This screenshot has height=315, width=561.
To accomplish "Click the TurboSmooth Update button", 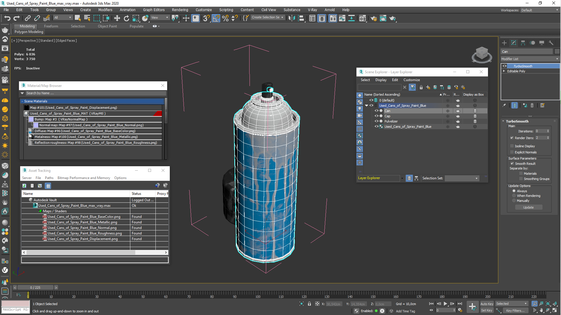I will pyautogui.click(x=528, y=207).
